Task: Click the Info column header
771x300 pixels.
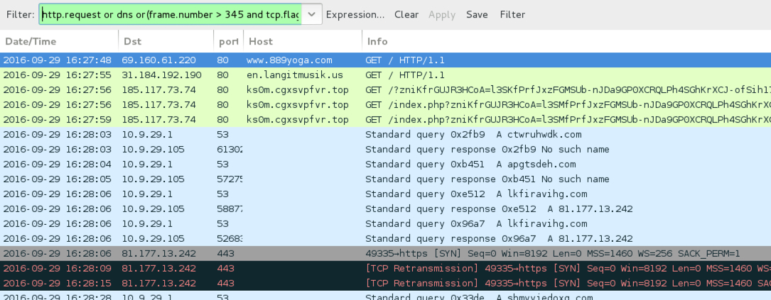Action: pos(377,41)
